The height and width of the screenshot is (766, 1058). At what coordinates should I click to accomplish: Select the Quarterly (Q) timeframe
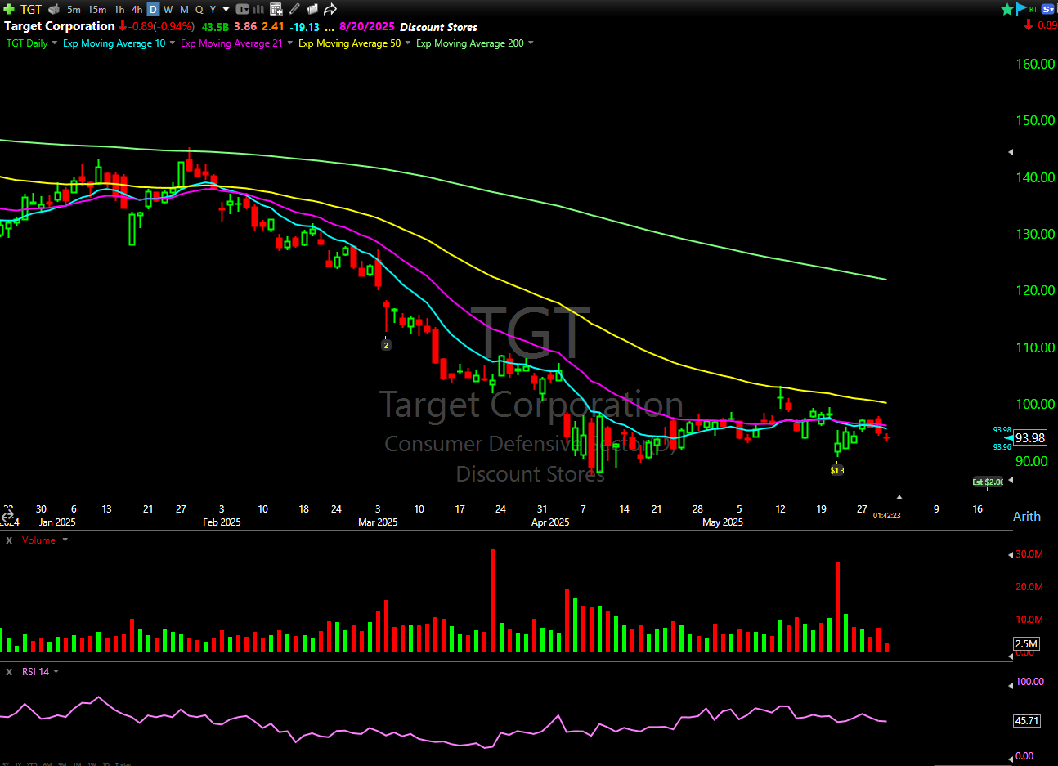[199, 10]
